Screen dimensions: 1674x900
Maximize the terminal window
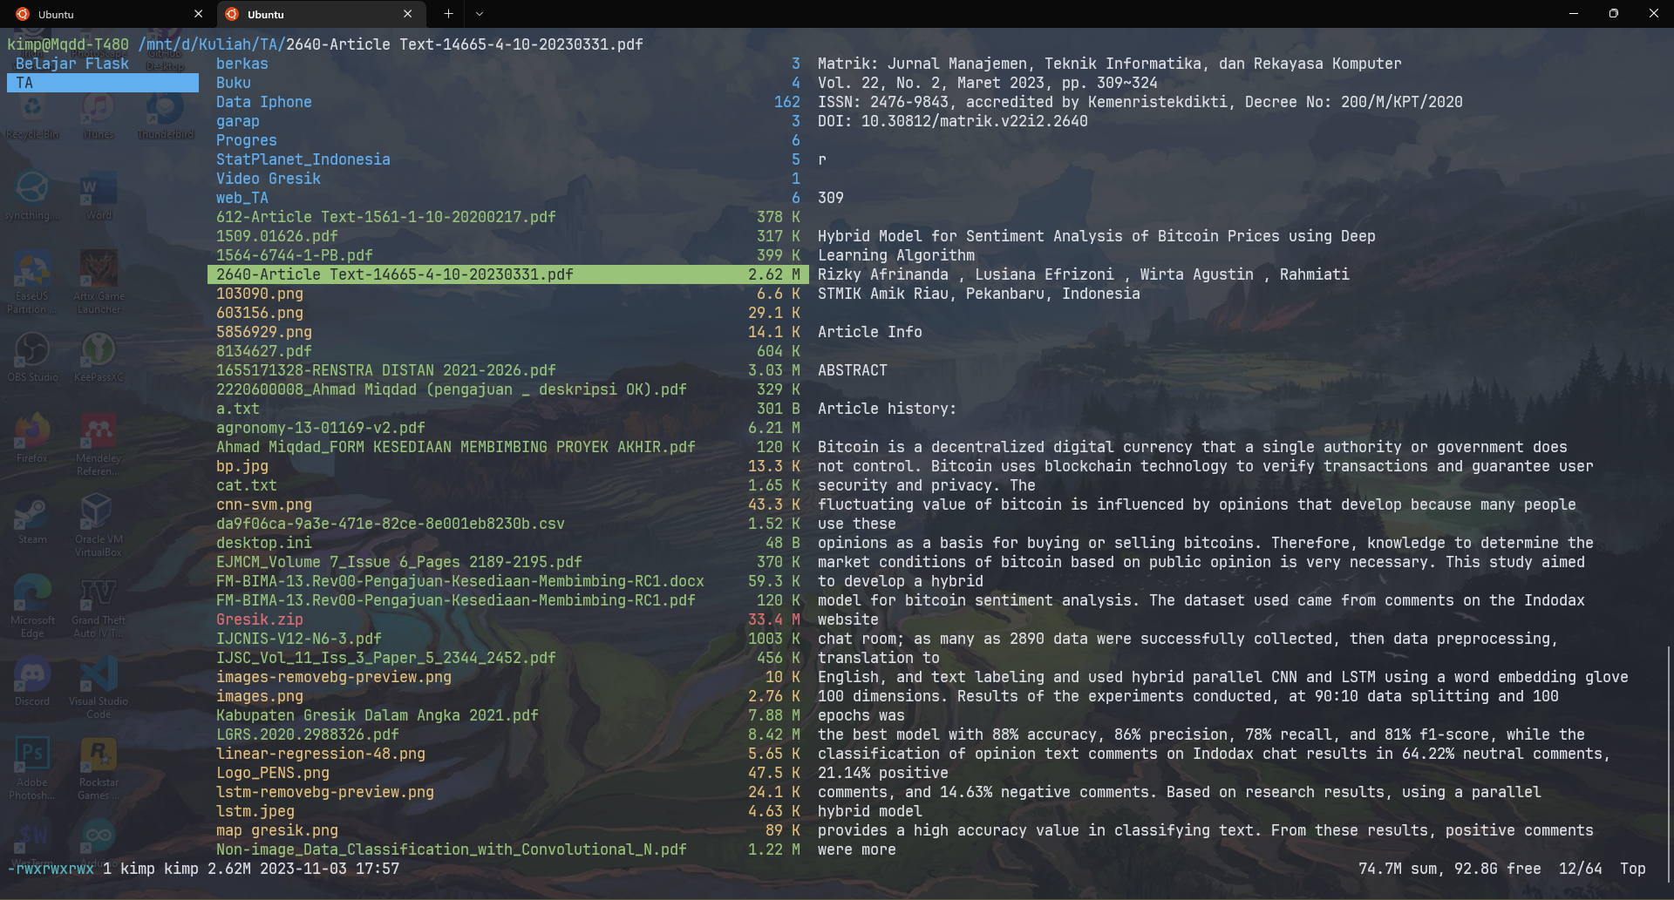(1613, 14)
